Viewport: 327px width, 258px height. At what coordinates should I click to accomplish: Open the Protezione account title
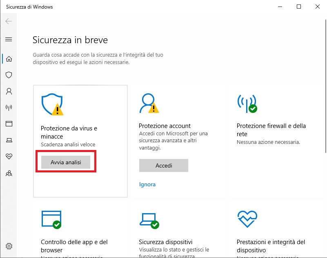165,126
